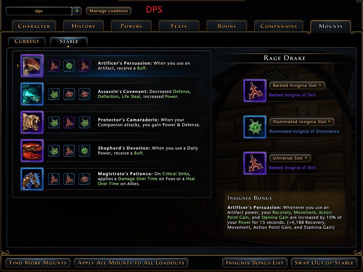Click the large Barbed Insignia icon in top slot
The width and height of the screenshot is (363, 272).
click(x=254, y=91)
